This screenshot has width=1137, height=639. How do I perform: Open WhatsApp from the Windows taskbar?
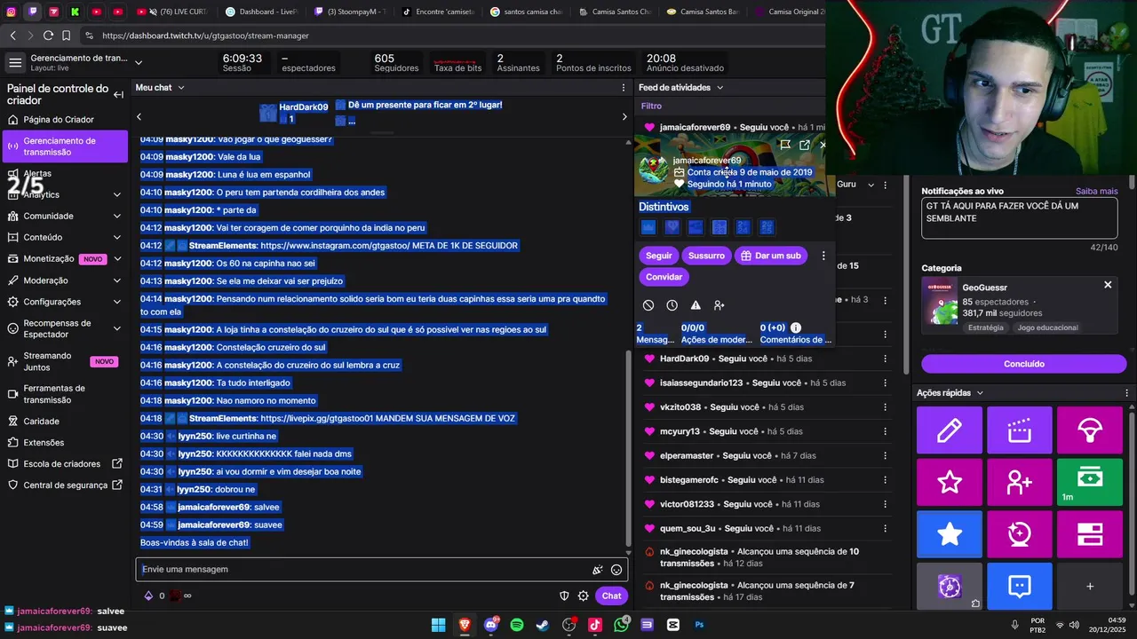(621, 625)
